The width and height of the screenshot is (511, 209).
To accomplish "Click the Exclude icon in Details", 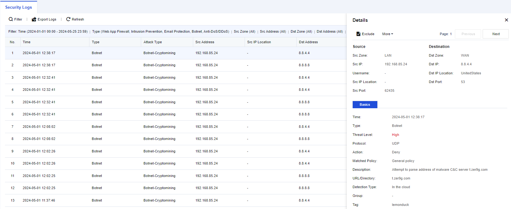I will coord(358,34).
